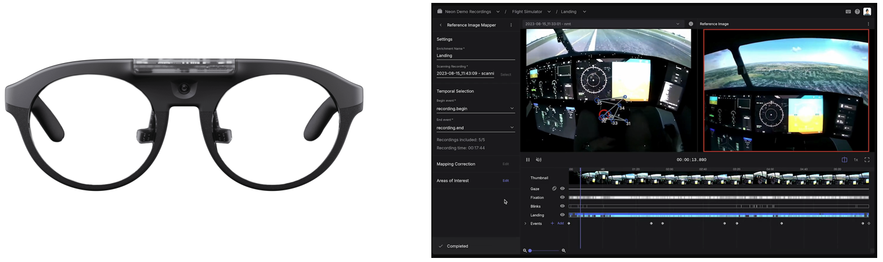Open Reference Image Mapper options menu
This screenshot has height=262, width=883.
point(511,25)
